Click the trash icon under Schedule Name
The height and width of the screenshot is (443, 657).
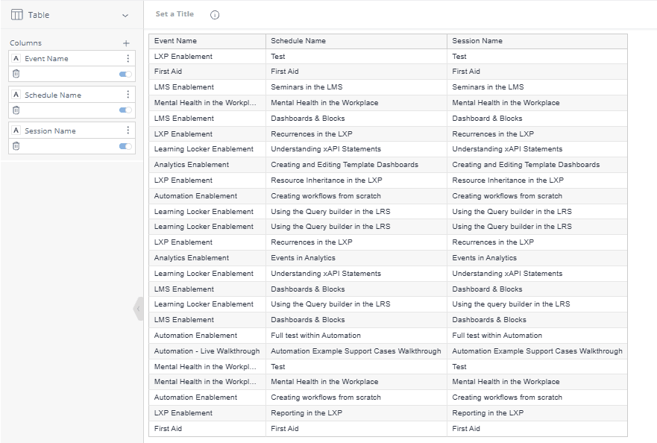[x=15, y=110]
